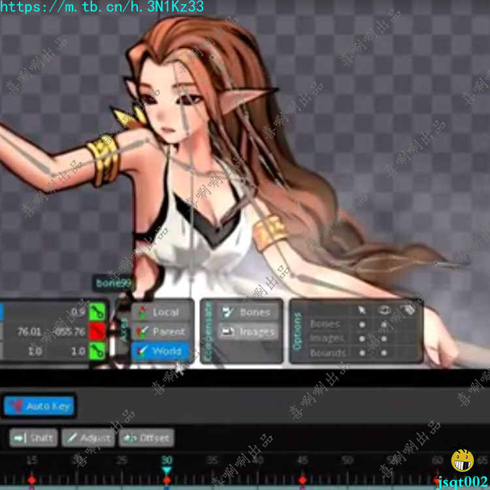This screenshot has width=490, height=490.
Task: Click frame 35 on the timeline ruler
Action: click(212, 460)
